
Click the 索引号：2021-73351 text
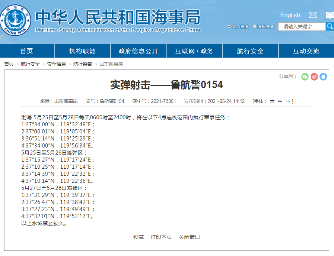click(x=154, y=101)
